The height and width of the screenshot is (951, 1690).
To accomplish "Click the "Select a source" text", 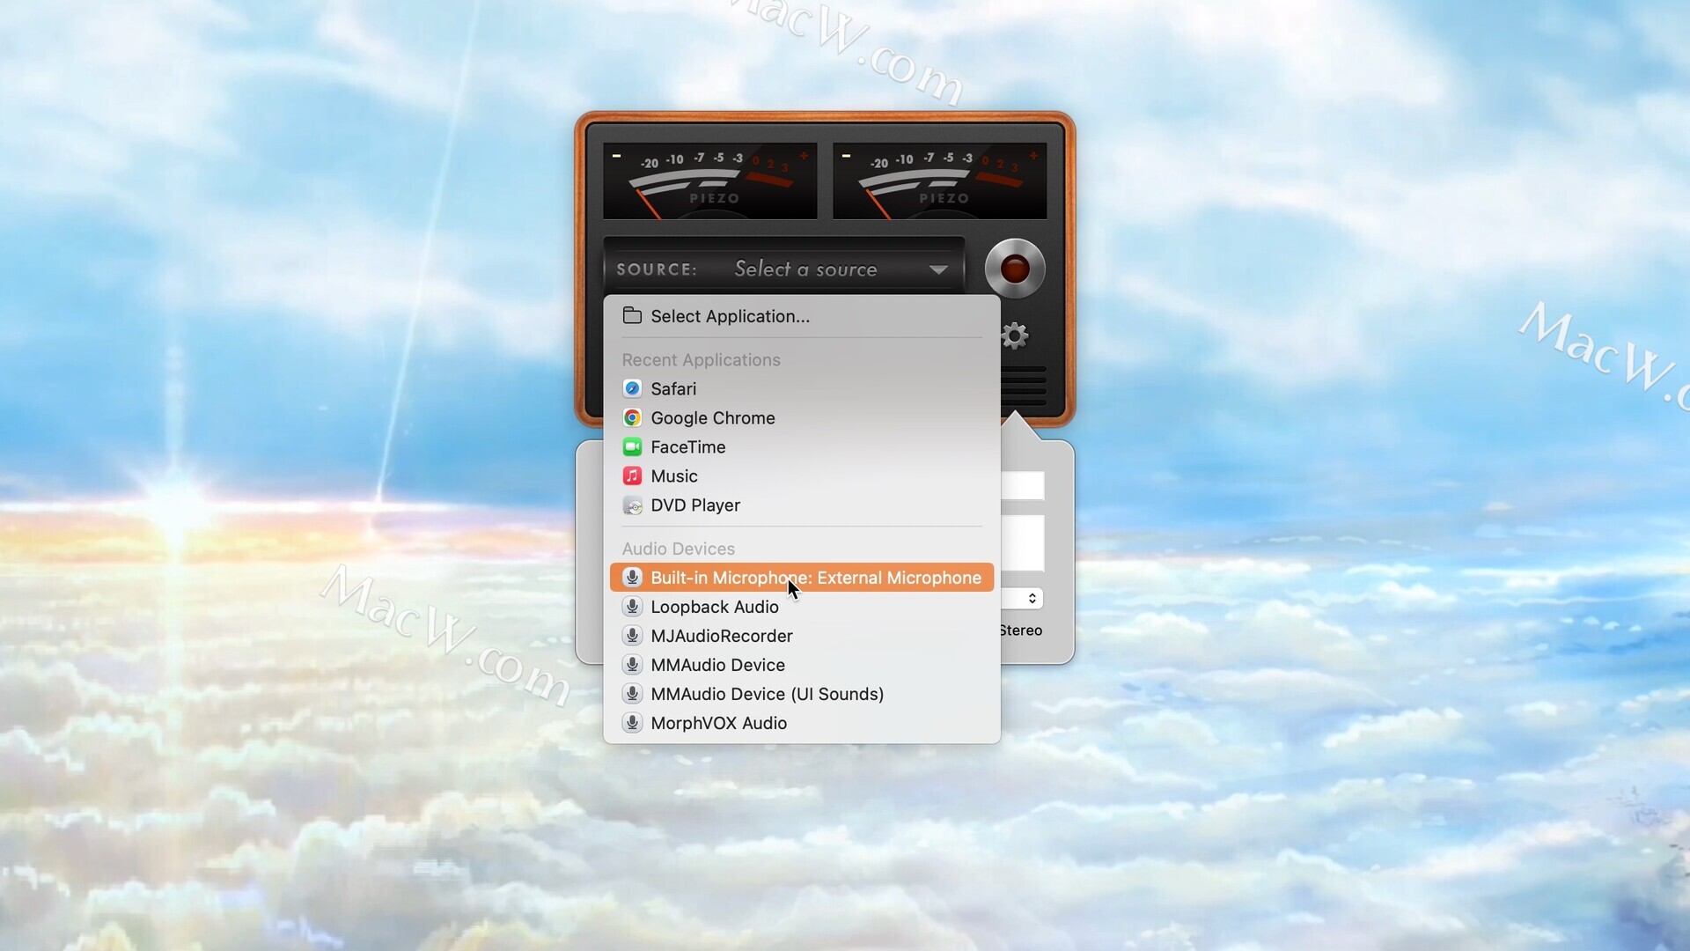I will coord(805,269).
